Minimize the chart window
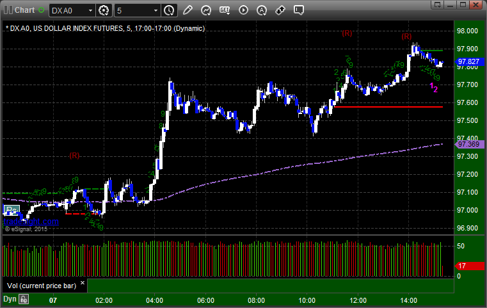 click(x=451, y=4)
